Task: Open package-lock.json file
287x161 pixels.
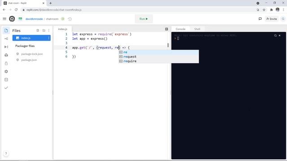Action: coord(32,54)
